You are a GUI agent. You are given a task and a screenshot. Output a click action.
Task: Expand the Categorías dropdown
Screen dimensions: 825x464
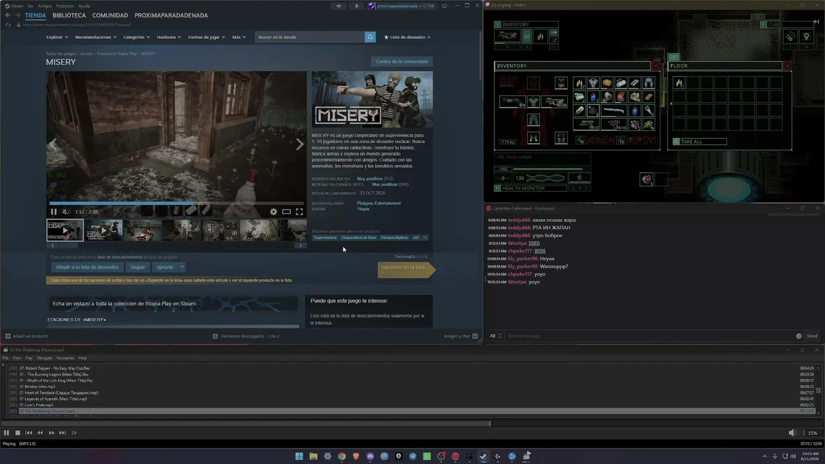pos(136,37)
